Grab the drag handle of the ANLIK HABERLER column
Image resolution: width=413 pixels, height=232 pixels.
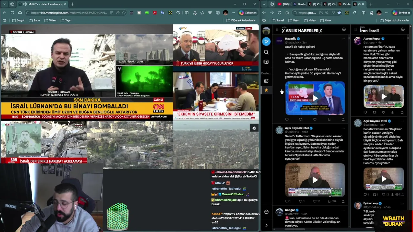click(x=277, y=30)
